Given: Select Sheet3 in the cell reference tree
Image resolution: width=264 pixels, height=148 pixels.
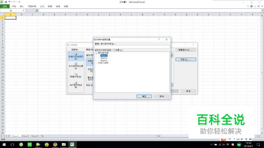Looking at the screenshot, I should click(x=104, y=60).
